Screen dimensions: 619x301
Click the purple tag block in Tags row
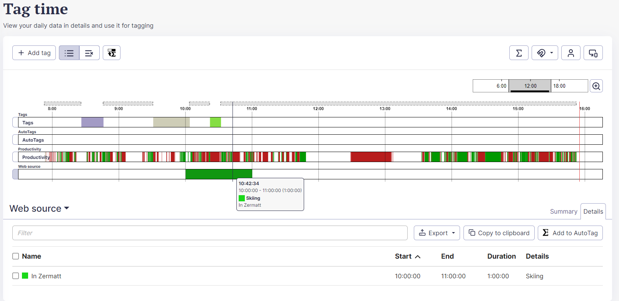(x=92, y=122)
